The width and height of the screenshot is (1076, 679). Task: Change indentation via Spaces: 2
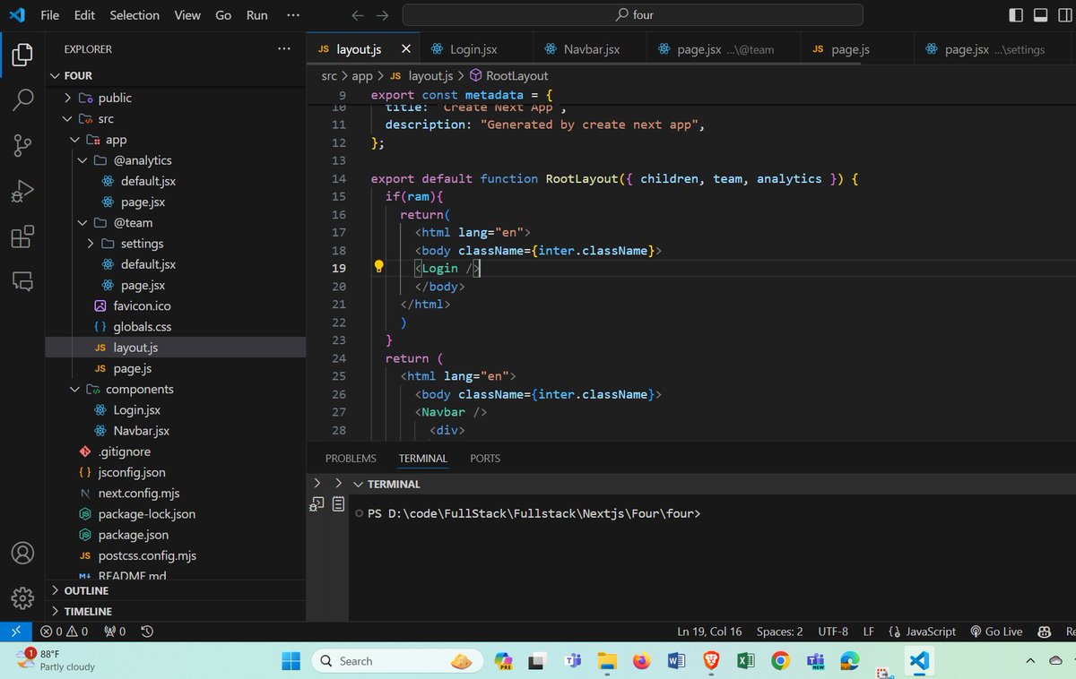tap(779, 632)
